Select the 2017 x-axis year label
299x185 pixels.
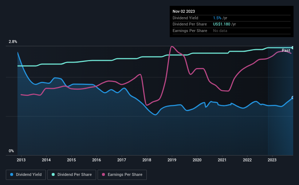tap(122, 160)
